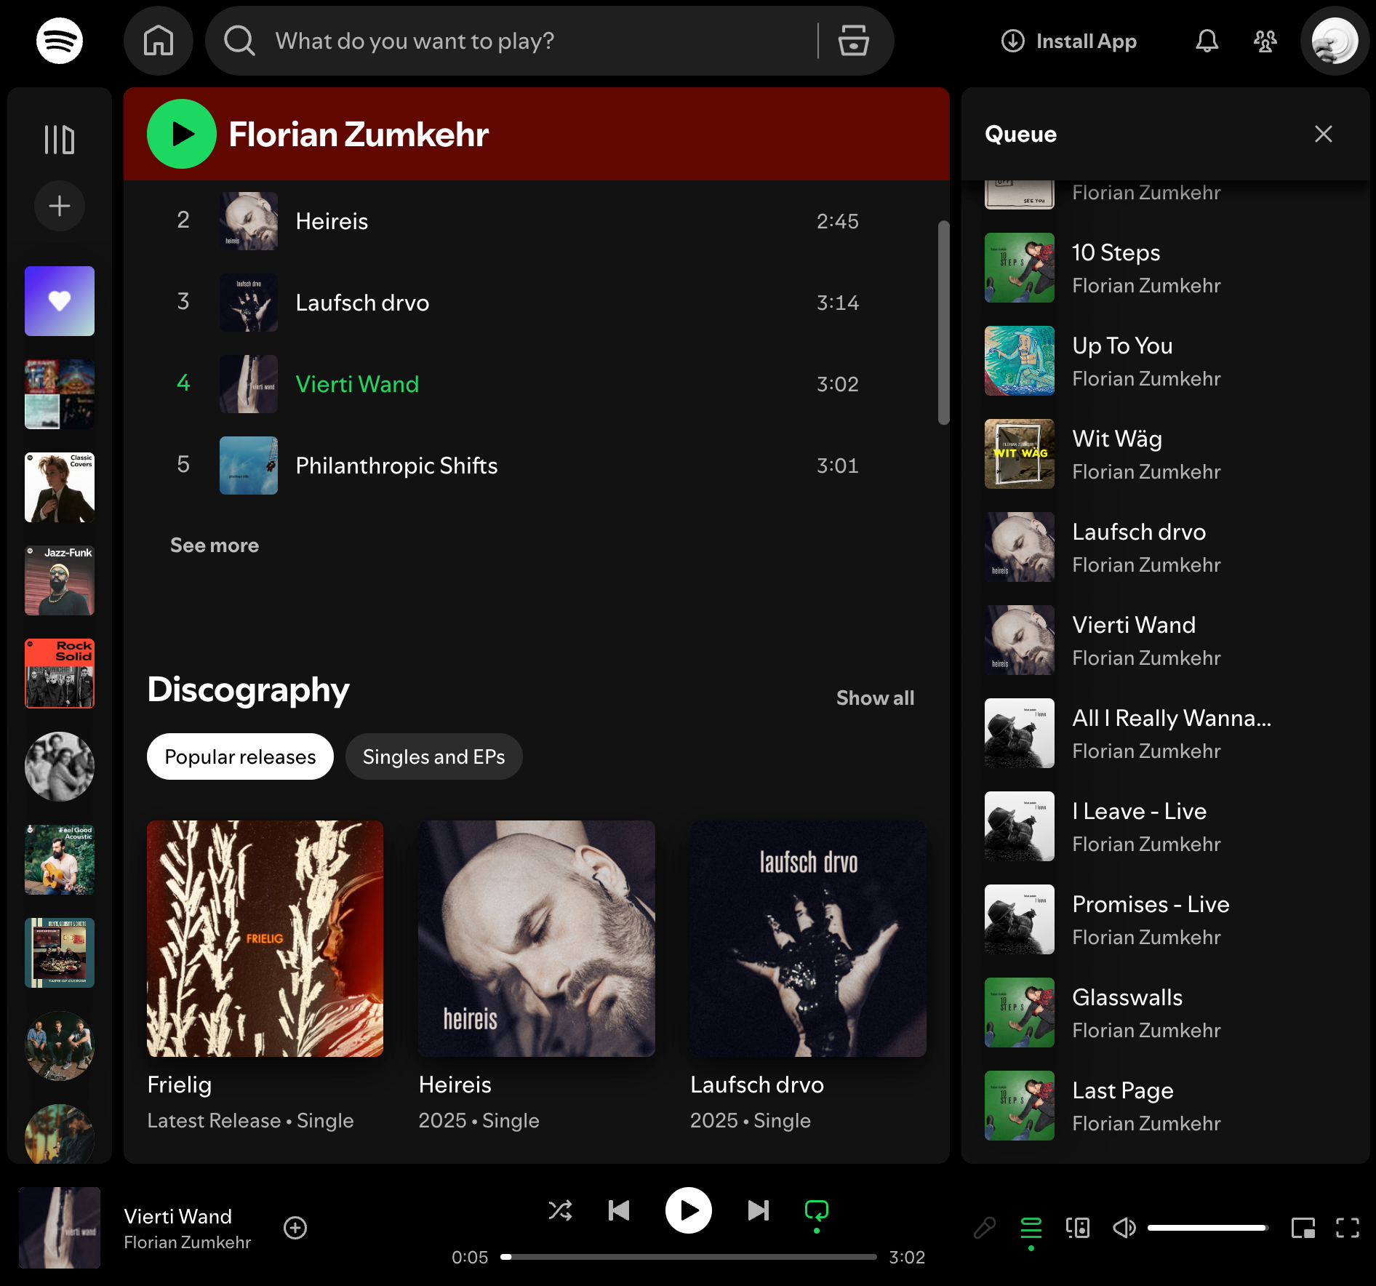Click the Install App button
Viewport: 1376px width, 1286px height.
pyautogui.click(x=1069, y=41)
